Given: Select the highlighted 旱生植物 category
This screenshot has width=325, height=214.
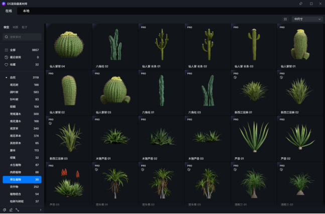Looking at the screenshot, I should point(22,179).
